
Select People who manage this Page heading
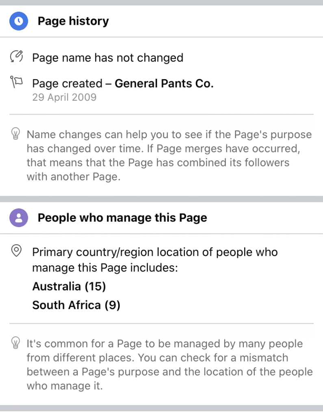point(122,218)
